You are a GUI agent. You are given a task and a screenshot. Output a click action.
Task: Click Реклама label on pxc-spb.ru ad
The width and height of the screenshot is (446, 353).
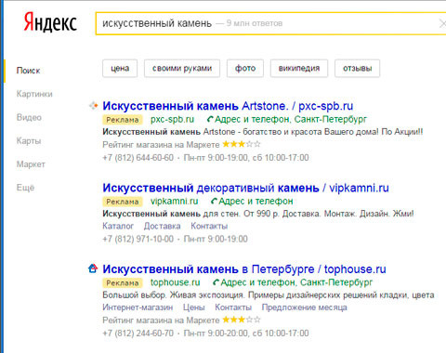123,120
